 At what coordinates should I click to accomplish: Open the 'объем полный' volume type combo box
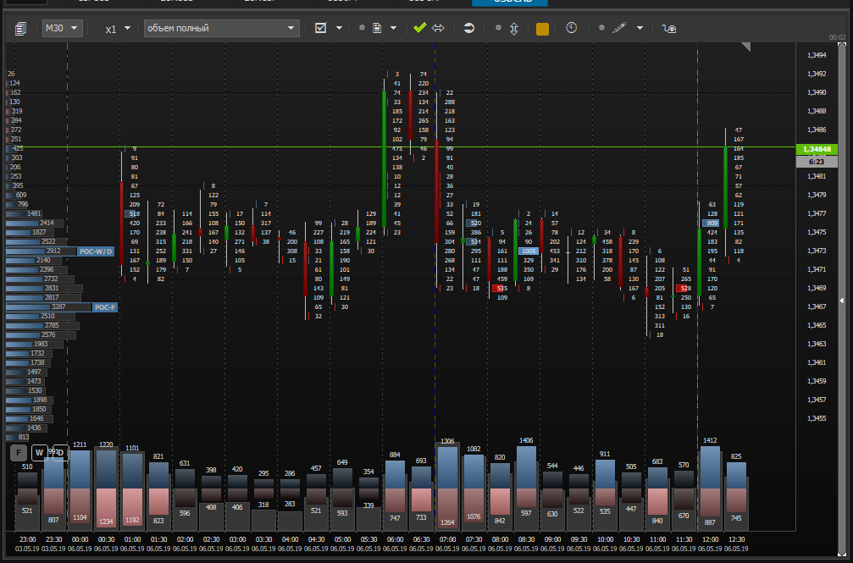click(x=221, y=28)
